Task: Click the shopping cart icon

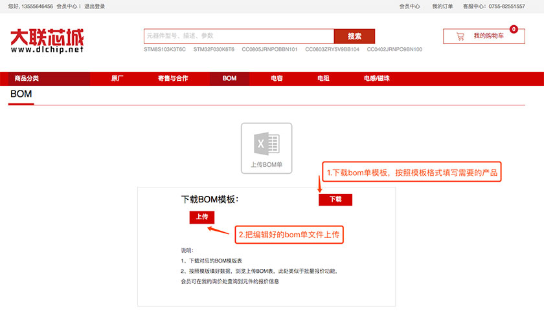Action: [460, 36]
